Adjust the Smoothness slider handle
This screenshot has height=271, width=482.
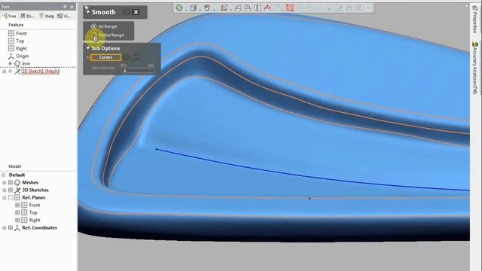pyautogui.click(x=124, y=70)
